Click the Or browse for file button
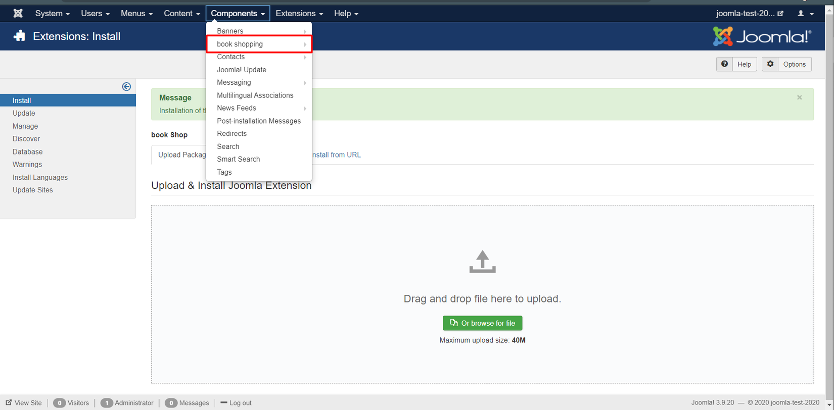The image size is (834, 410). pos(483,323)
